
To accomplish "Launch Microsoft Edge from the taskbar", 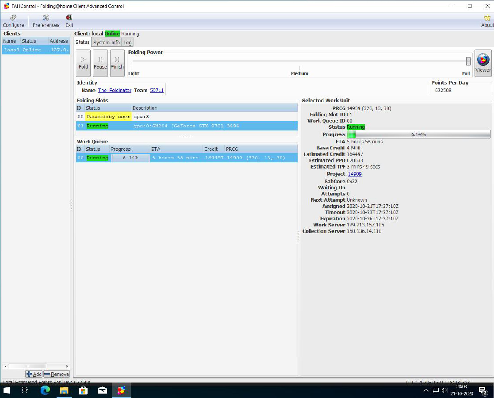I will coord(45,390).
